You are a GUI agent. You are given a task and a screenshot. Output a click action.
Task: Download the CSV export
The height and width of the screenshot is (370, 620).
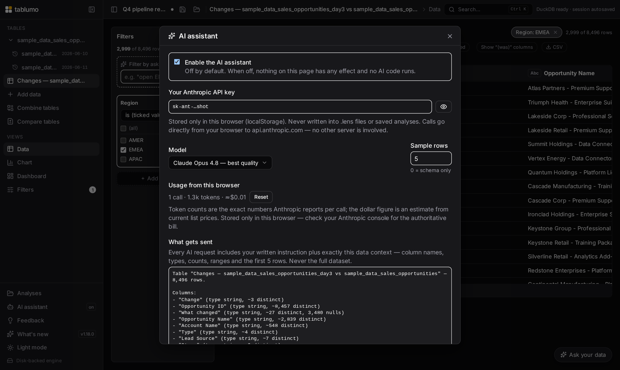[x=554, y=47]
